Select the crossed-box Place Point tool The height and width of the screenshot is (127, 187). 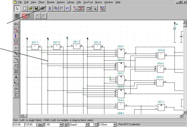coord(16,71)
